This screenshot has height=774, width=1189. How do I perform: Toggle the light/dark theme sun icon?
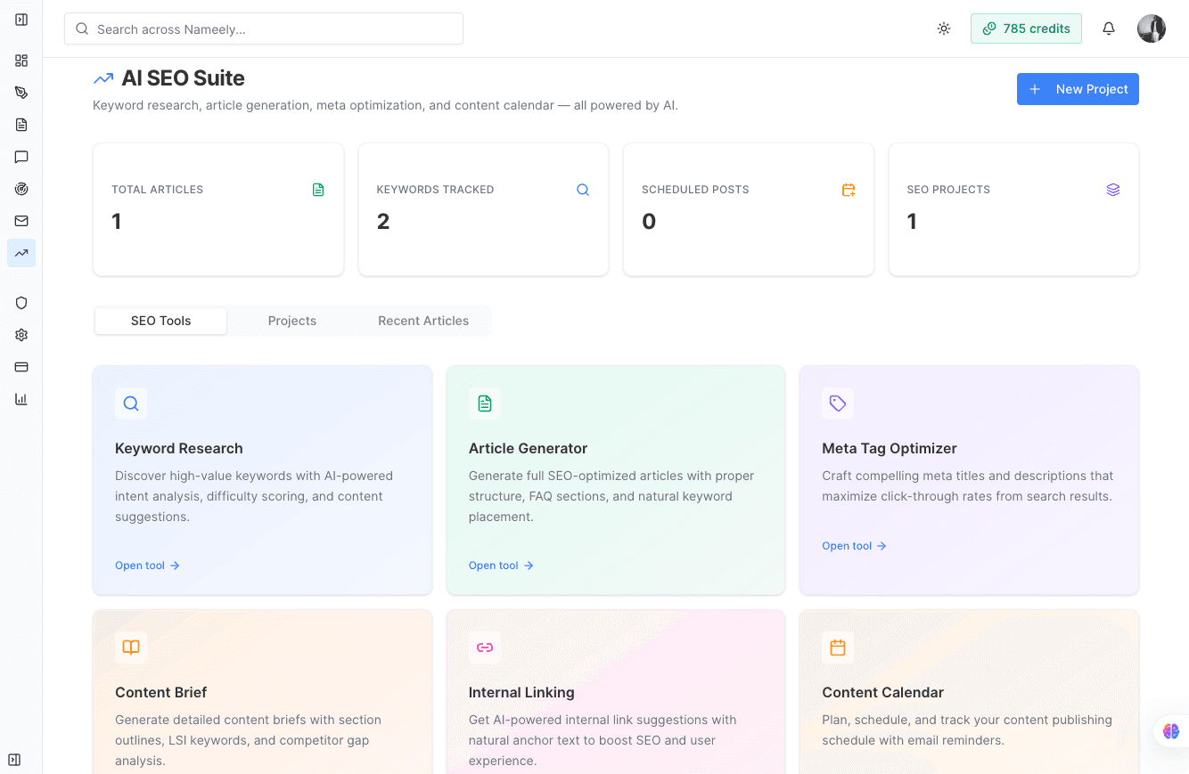tap(944, 28)
